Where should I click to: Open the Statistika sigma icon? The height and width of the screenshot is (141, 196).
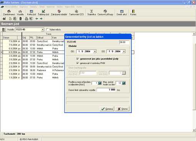(x=92, y=13)
